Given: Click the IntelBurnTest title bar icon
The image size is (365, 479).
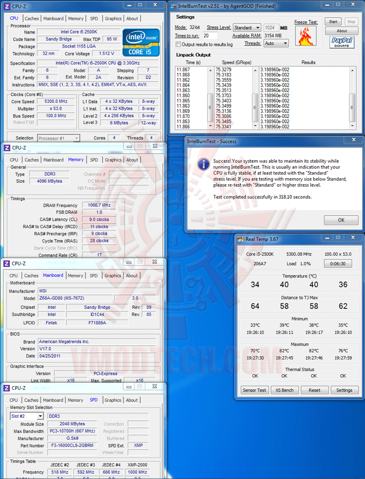Looking at the screenshot, I should coord(173,6).
